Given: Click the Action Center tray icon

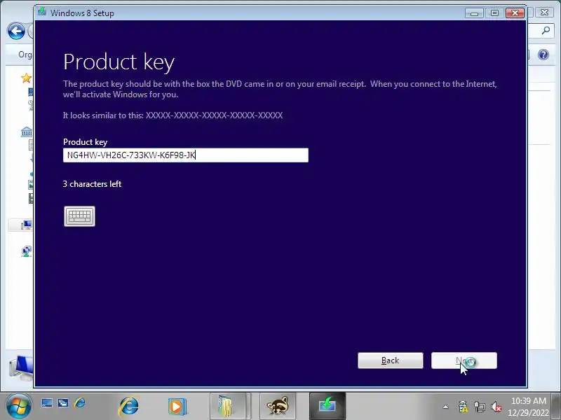Looking at the screenshot, I should (463, 407).
